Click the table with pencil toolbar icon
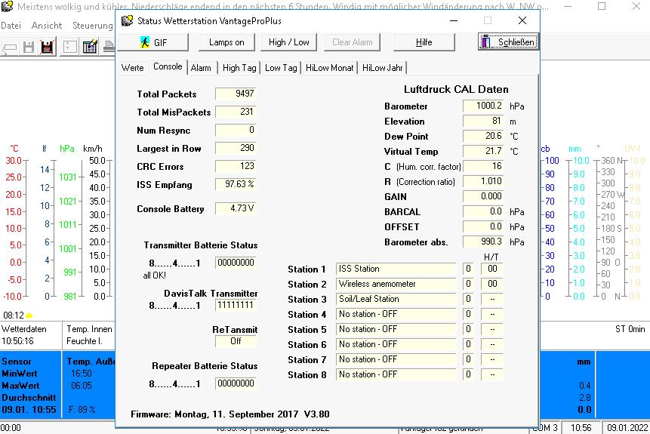Viewport: 650px width, 434px height. [90, 48]
